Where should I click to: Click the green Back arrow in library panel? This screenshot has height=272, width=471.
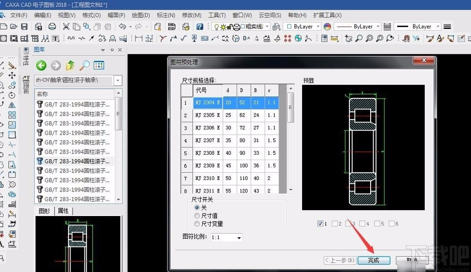tap(42, 65)
